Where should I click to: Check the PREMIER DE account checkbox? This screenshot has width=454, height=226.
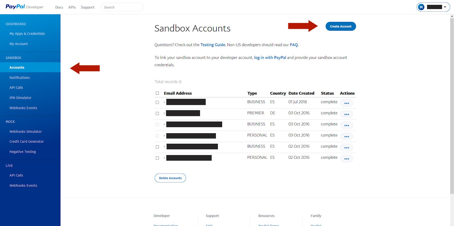pyautogui.click(x=157, y=113)
